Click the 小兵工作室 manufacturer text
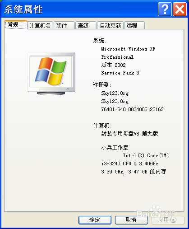 click(x=115, y=148)
